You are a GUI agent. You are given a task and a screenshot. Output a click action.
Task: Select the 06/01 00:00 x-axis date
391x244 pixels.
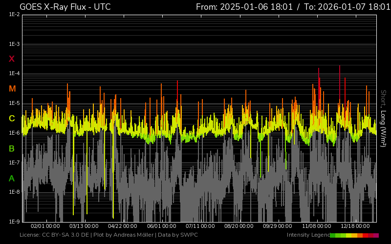coord(161,226)
